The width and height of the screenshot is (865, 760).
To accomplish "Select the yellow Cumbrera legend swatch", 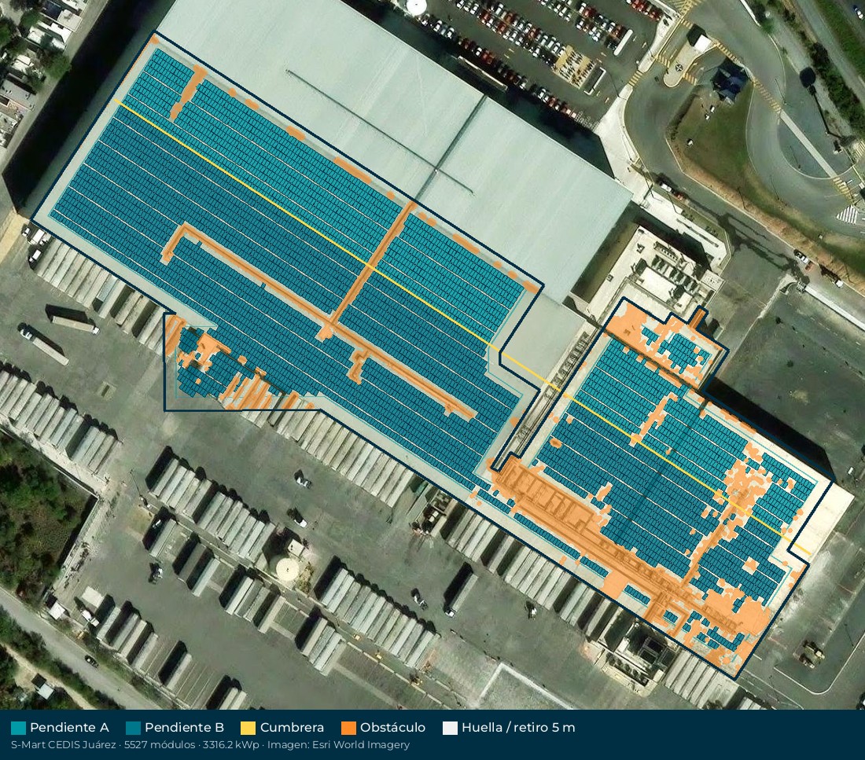I will coord(248,728).
